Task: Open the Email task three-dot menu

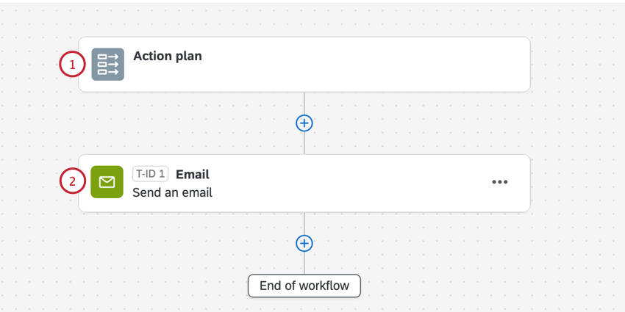Action: (x=499, y=182)
